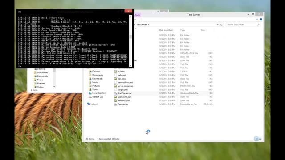This screenshot has height=160, width=285.
Task: Open Pictures in the back Explorer window
Action: click(x=41, y=84)
